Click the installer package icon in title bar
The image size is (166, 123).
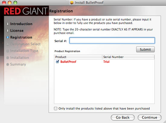(x=72, y=3)
